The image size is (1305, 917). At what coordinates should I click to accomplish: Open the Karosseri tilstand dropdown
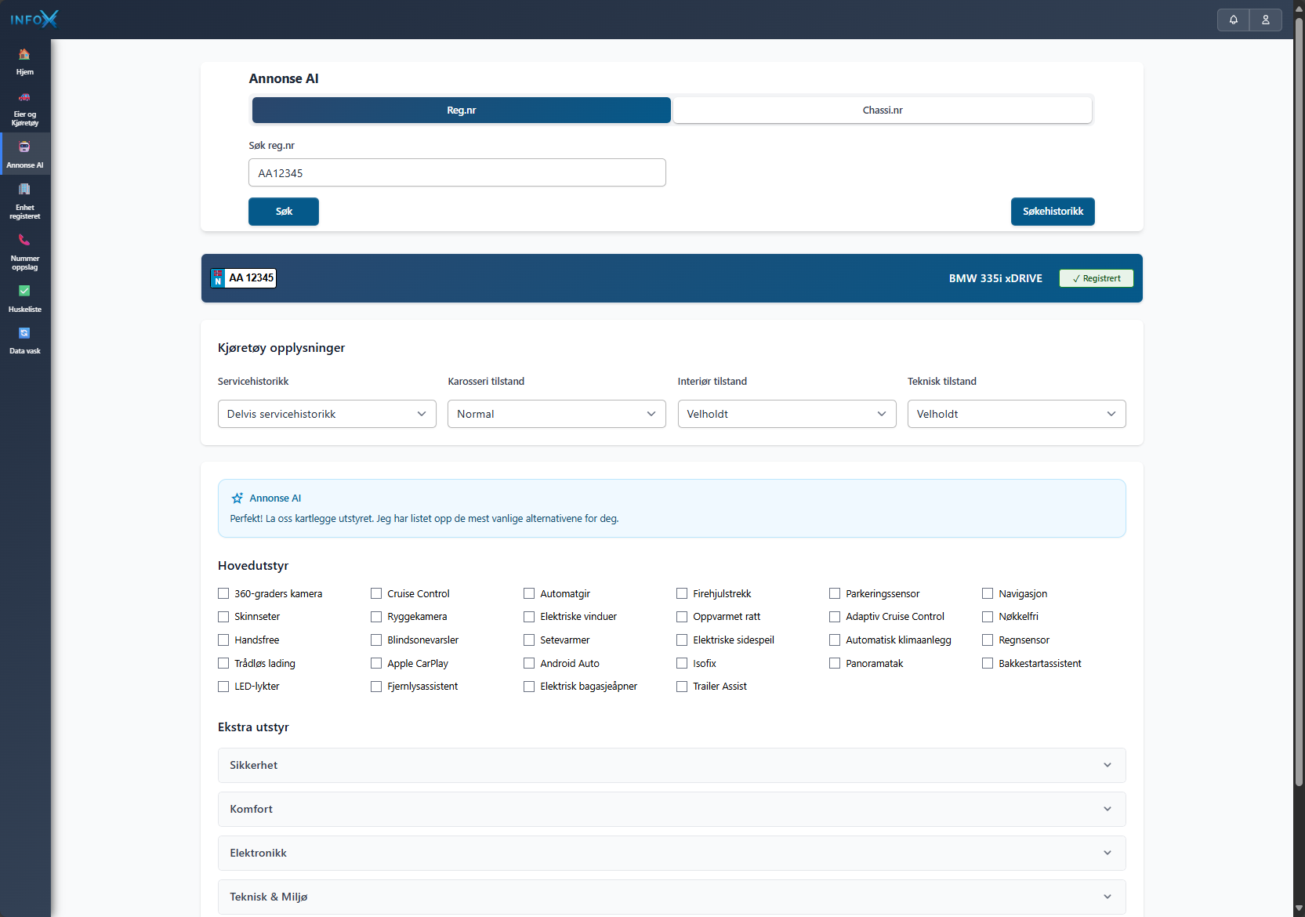556,414
